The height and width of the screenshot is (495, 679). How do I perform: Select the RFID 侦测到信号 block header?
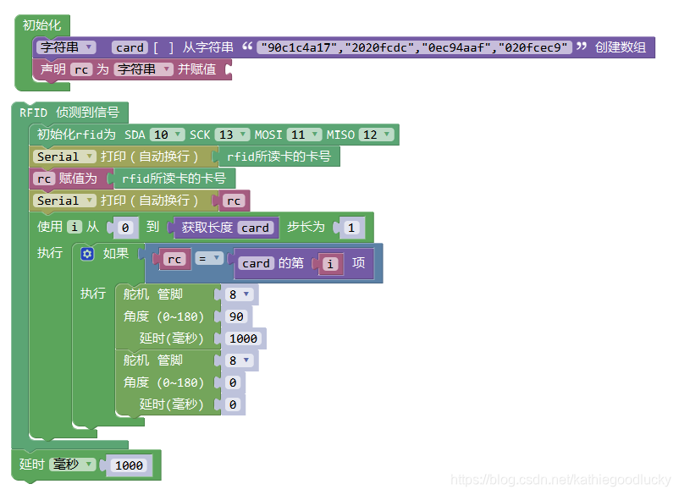click(69, 113)
